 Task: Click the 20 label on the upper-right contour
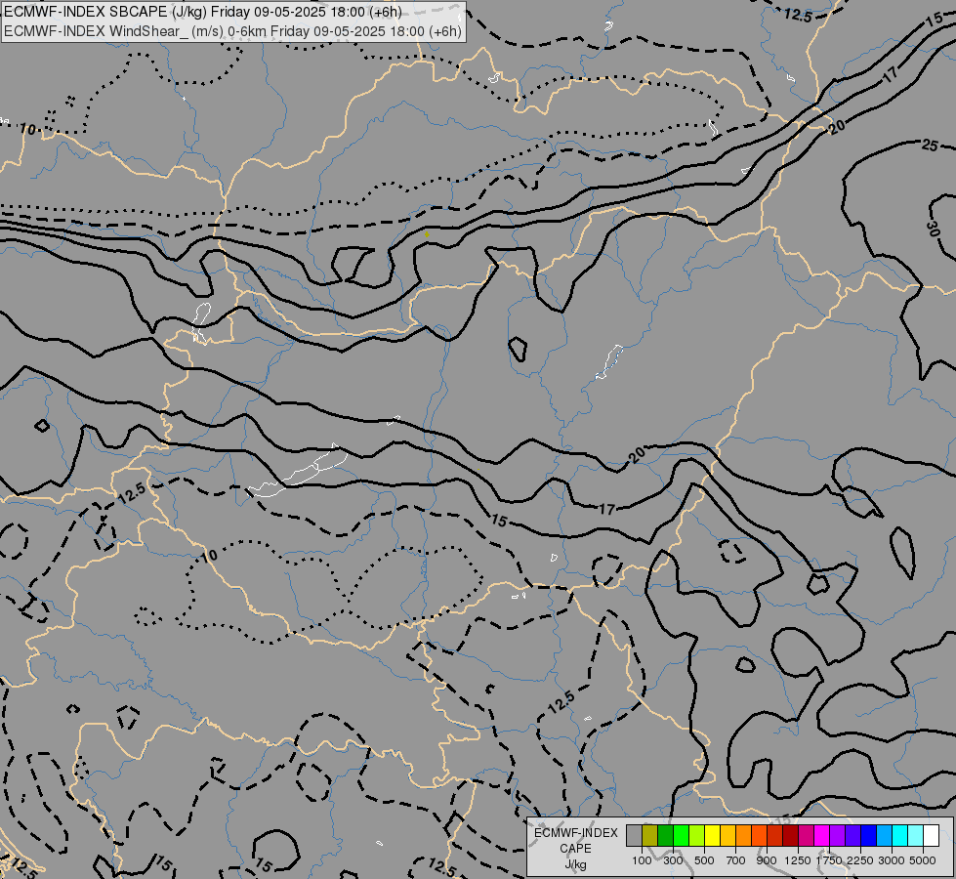pyautogui.click(x=837, y=127)
